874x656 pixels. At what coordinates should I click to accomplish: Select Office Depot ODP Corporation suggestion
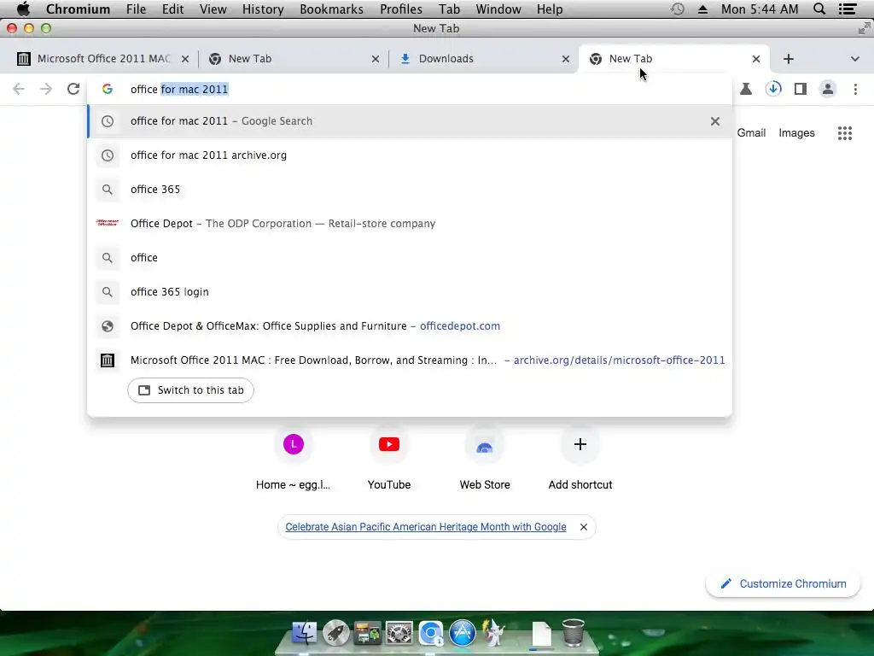point(410,223)
